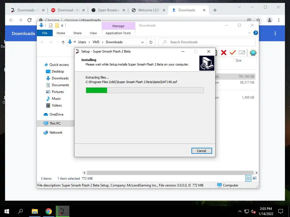Viewport: 290px width, 217px height.
Task: Go forward in File Explorer
Action: pyautogui.click(x=50, y=42)
